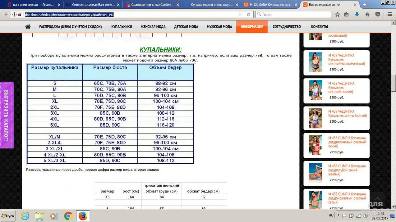This screenshot has height=222, width=396.
Task: Open the КОНТАКТЫ navigation item
Action: point(319,27)
